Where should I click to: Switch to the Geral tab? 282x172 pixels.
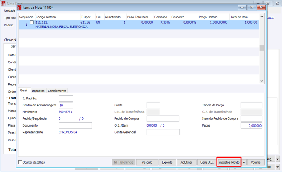click(24, 90)
